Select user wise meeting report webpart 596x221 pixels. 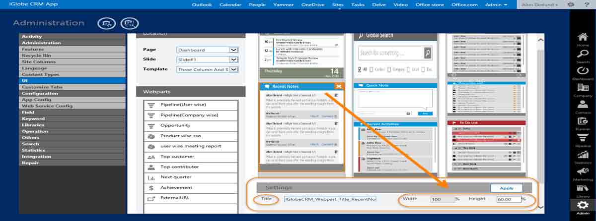pos(191,146)
